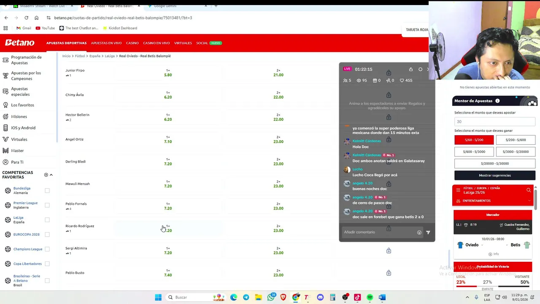Open the Chrome apps grid icon

[x=5, y=28]
